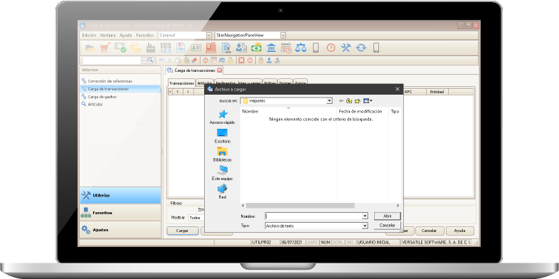Viewport: 559px width, 279px height.
Task: Select Bibliotecas in dialog sidebar
Action: click(222, 154)
